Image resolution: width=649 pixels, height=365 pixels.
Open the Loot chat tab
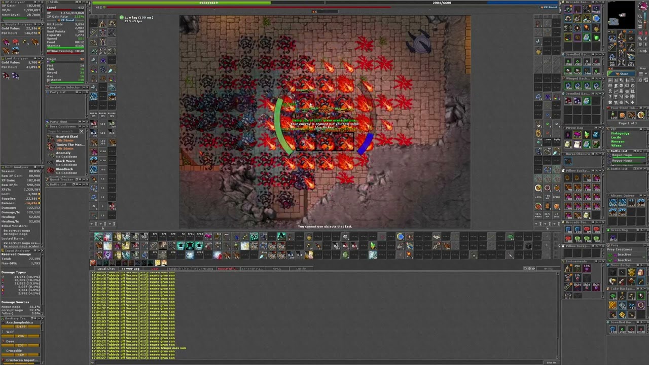155,269
